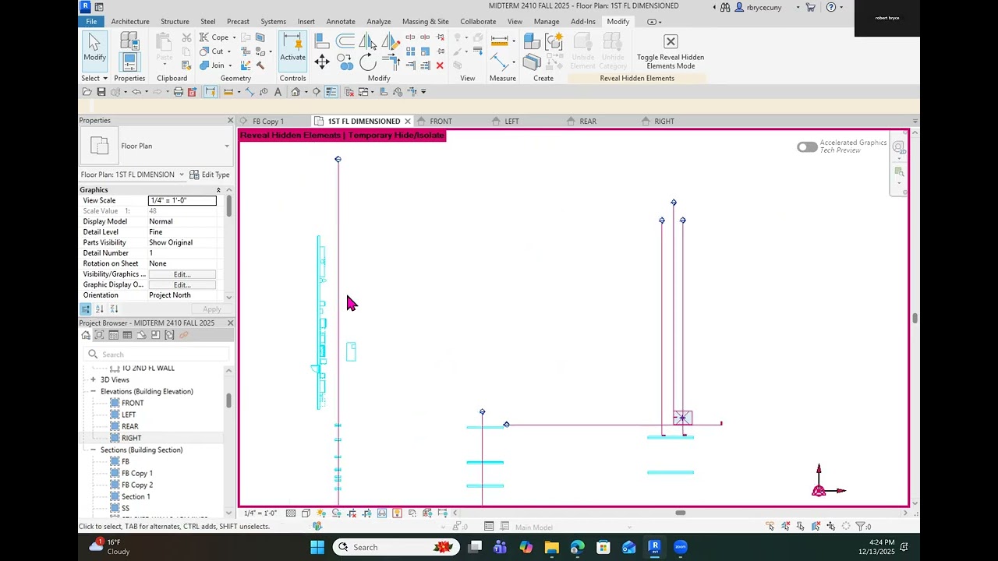
Task: Click the Revit icon in the taskbar
Action: (654, 547)
